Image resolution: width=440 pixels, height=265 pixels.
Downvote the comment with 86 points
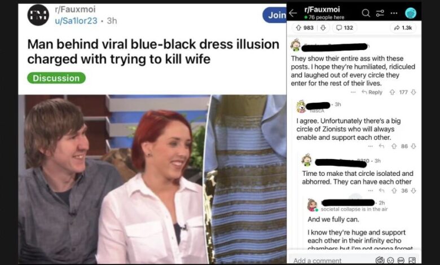coord(413,147)
